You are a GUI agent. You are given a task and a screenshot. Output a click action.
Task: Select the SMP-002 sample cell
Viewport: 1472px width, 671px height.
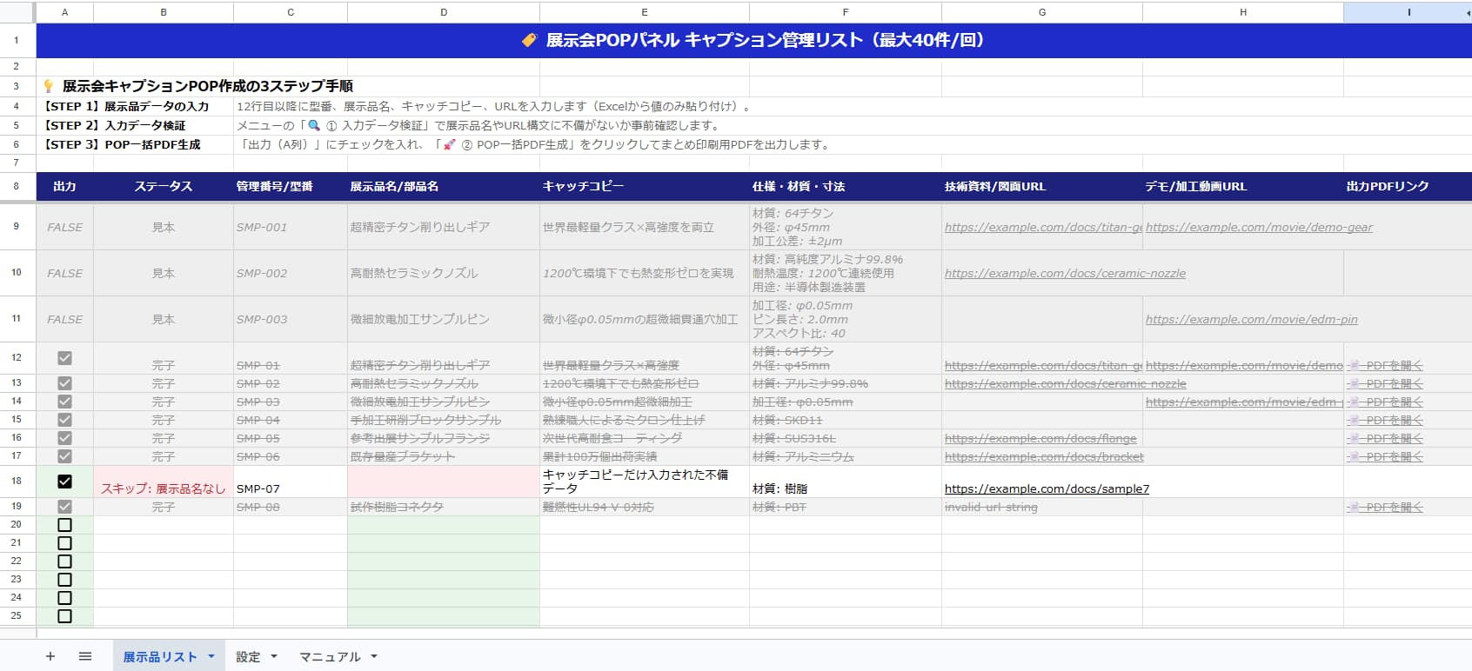tap(291, 273)
